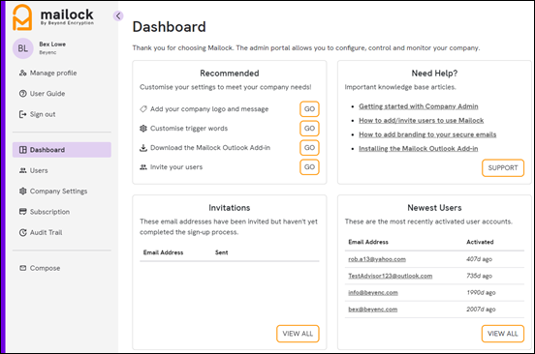
Task: Click the SUPPORT button
Action: coord(503,167)
